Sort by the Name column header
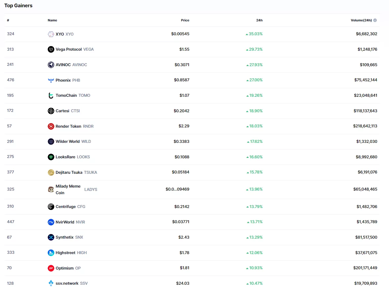Screen dimensions: 389x287 [x=52, y=20]
